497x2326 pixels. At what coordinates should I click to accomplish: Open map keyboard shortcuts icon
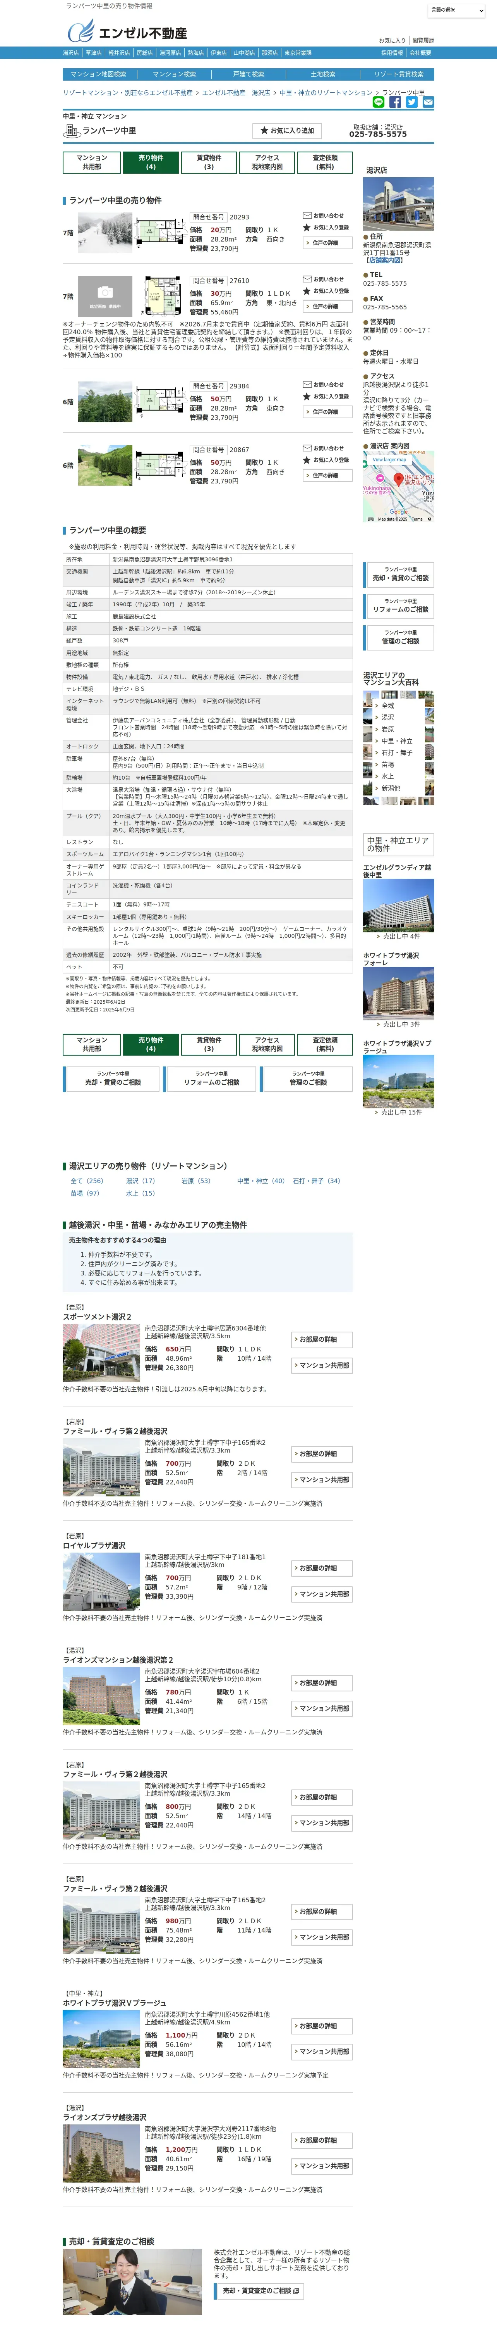(371, 519)
